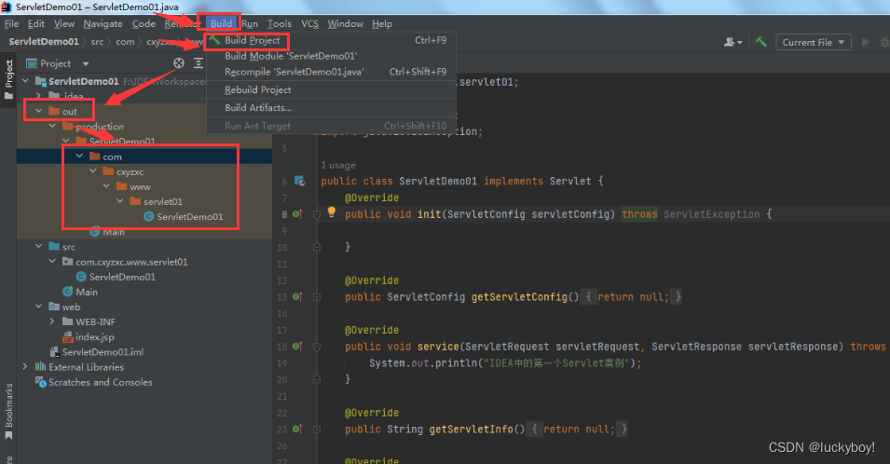Expand folded '{ return null; }' on line 13
This screenshot has width=890, height=464.
tap(633, 296)
